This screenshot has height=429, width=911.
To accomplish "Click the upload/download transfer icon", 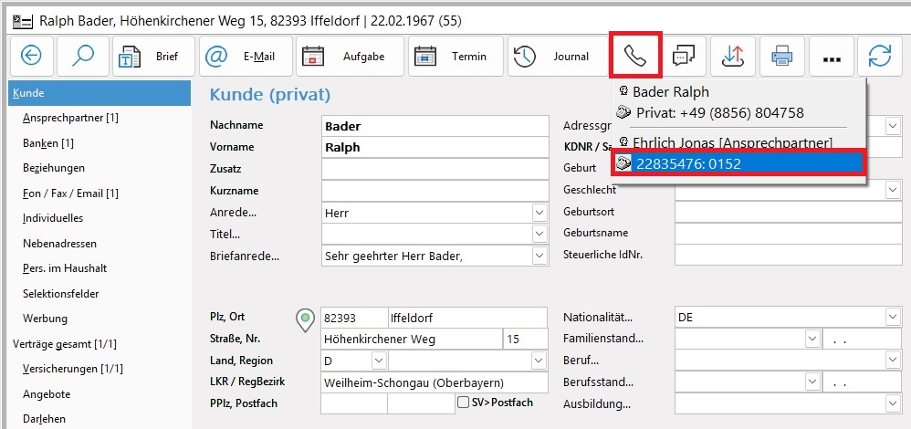I will pos(732,57).
